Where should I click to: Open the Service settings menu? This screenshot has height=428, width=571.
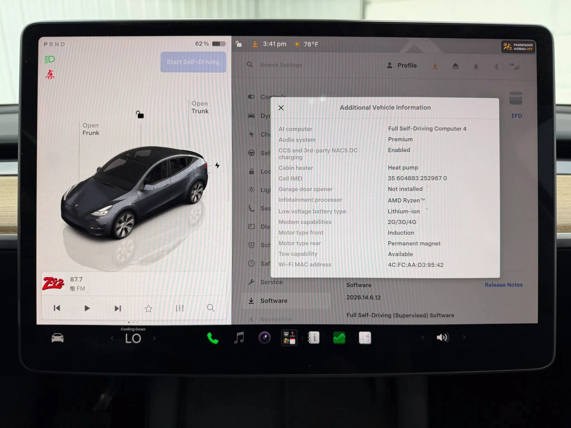click(x=271, y=282)
